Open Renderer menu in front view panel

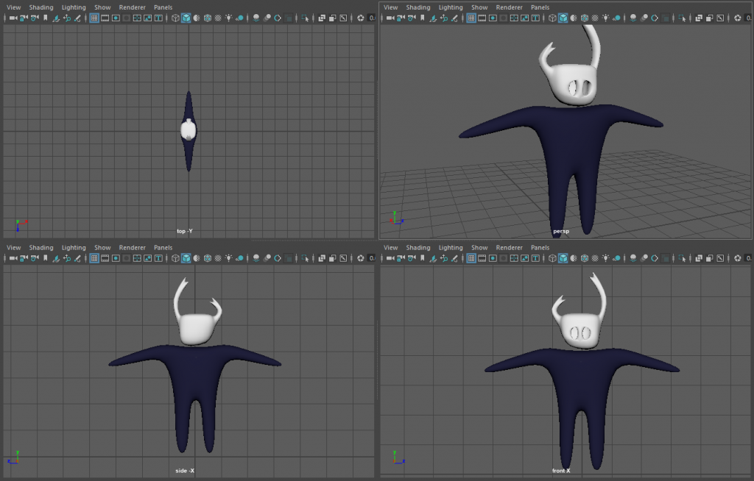(510, 248)
